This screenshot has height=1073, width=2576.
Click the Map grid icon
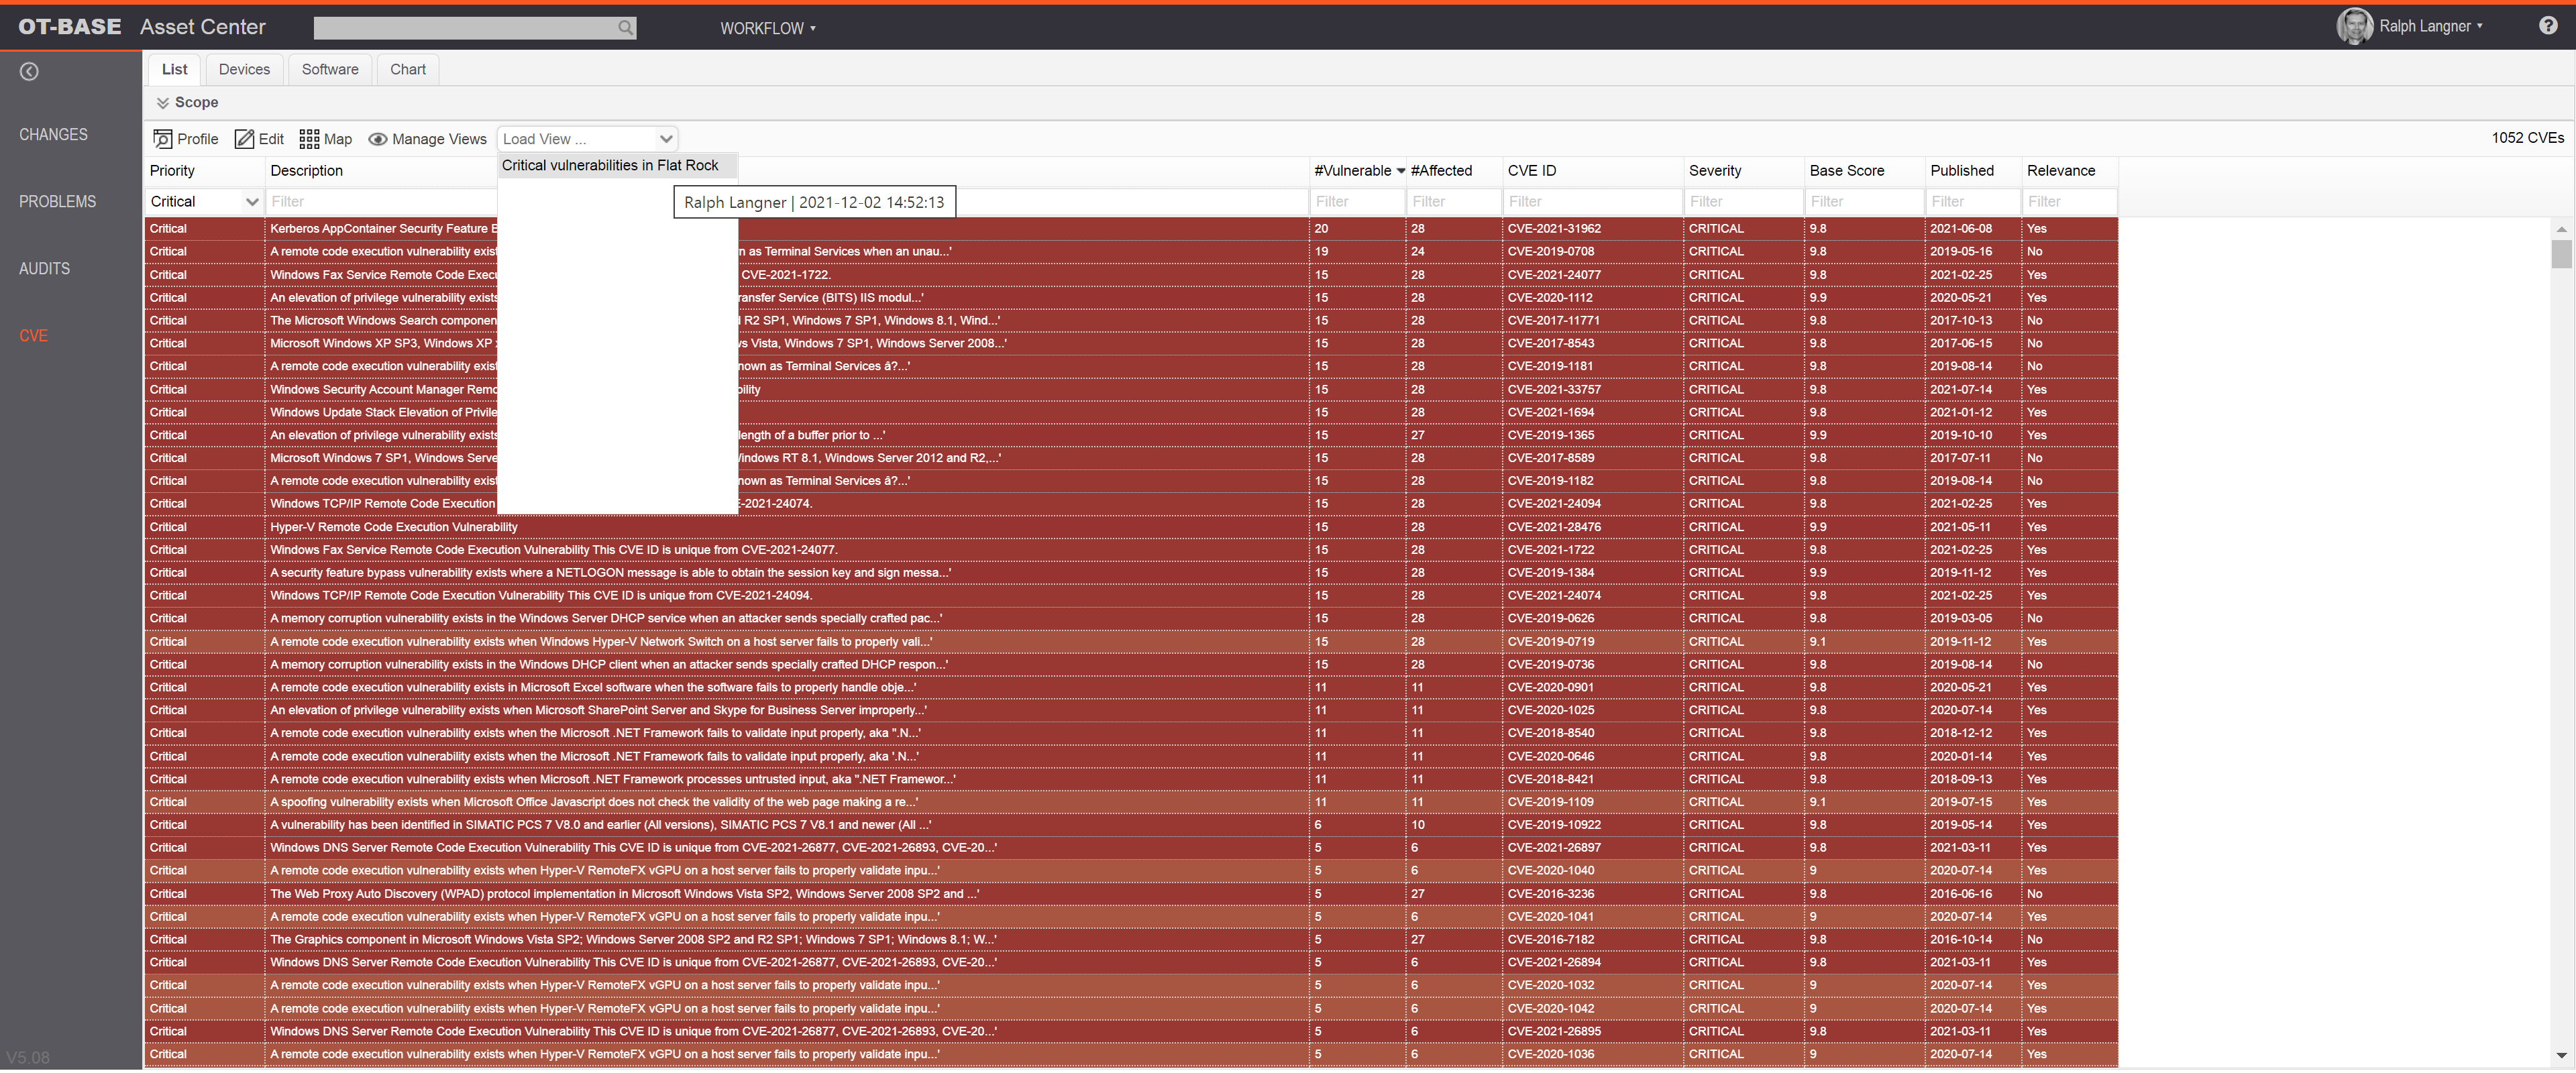pos(309,139)
